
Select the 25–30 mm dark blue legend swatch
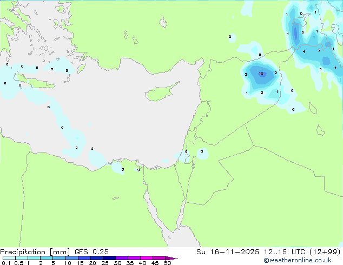pyautogui.click(x=109, y=258)
